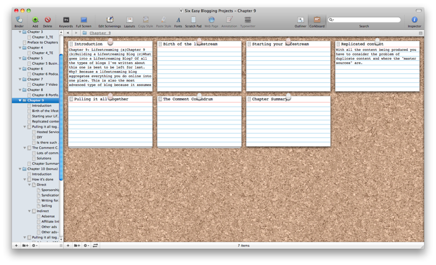436x265 pixels.
Task: Select the Corkboard view icon
Action: 317,19
